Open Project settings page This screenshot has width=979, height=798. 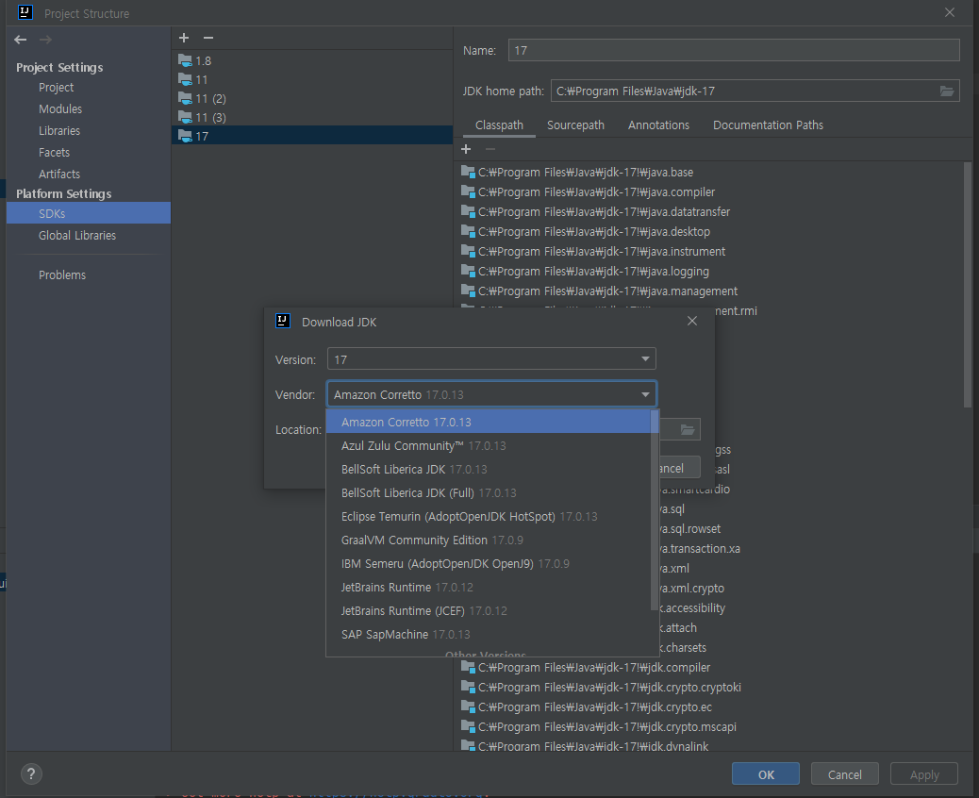[88, 88]
